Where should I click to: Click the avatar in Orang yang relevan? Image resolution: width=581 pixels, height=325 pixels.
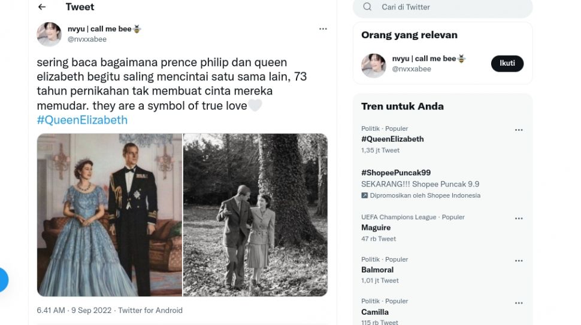374,66
